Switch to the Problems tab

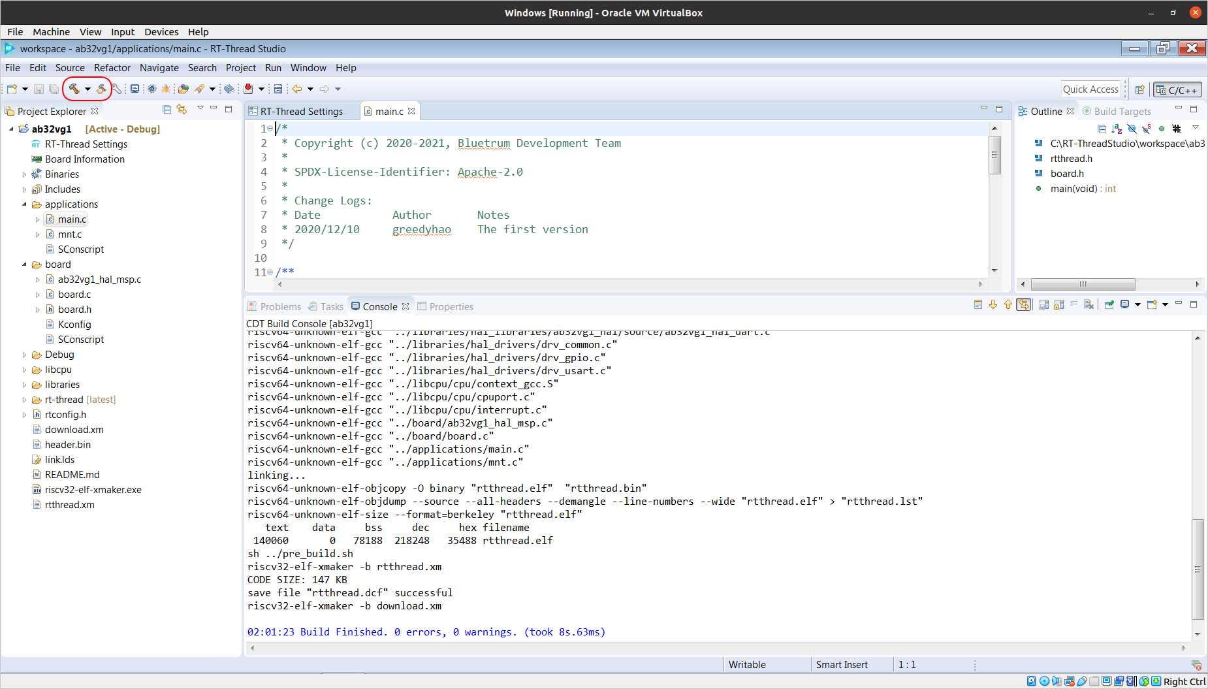point(274,306)
